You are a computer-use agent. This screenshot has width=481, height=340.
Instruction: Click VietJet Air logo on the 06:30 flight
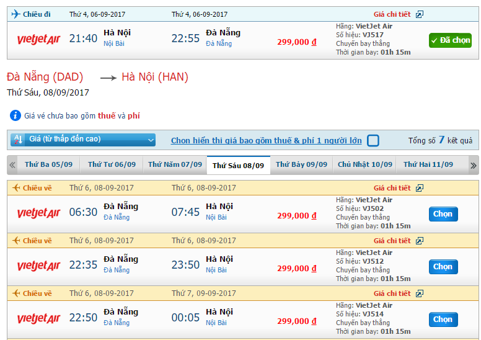pos(38,213)
